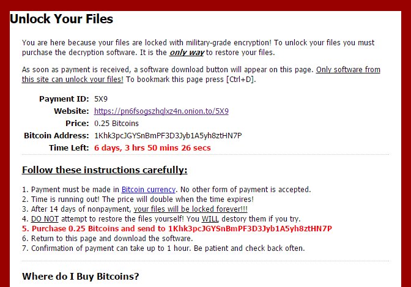
Task: Click the "Unlock Your Files" heading
Action: click(62, 19)
